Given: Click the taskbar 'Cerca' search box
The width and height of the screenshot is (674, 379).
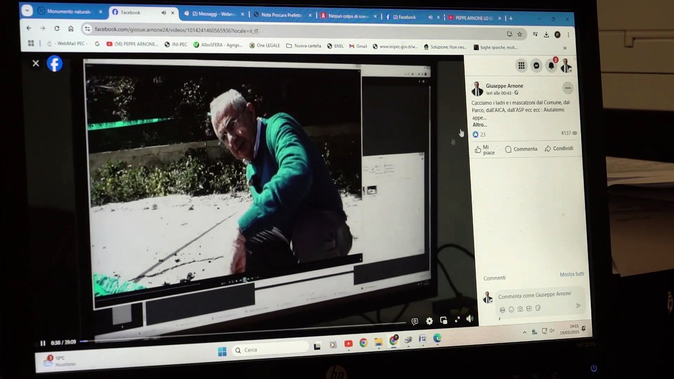Looking at the screenshot, I should tap(270, 350).
